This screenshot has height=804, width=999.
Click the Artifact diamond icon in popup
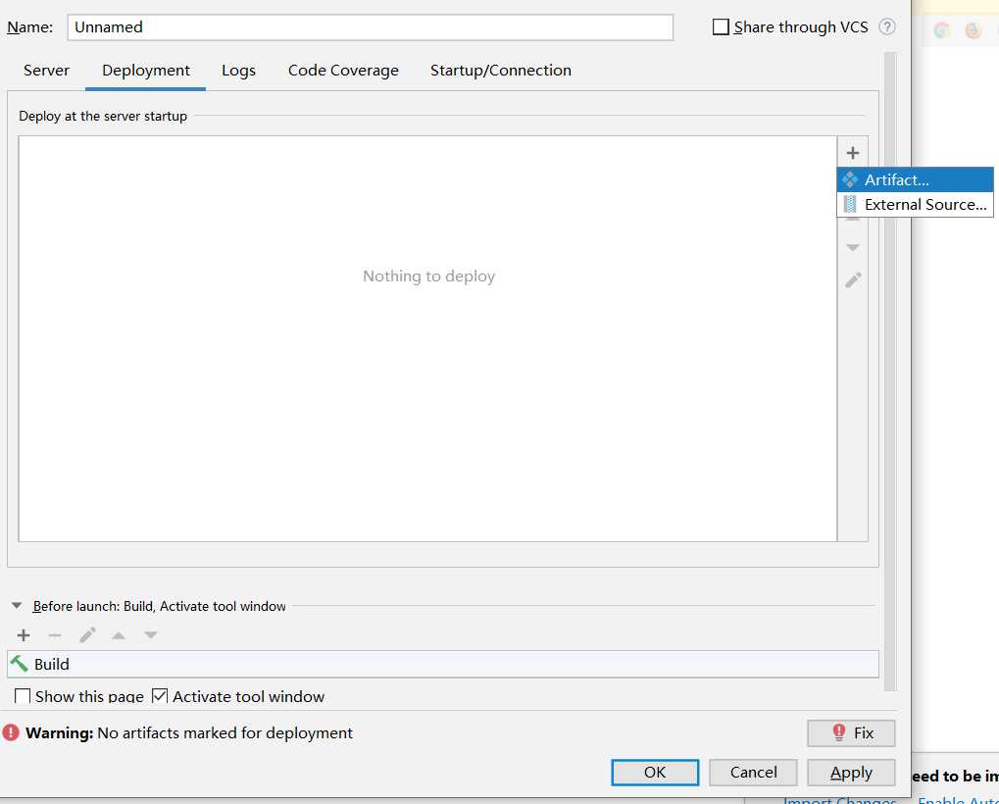(x=850, y=179)
